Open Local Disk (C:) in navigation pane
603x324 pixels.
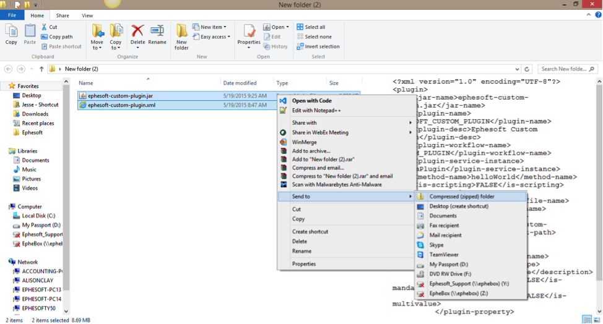38,216
